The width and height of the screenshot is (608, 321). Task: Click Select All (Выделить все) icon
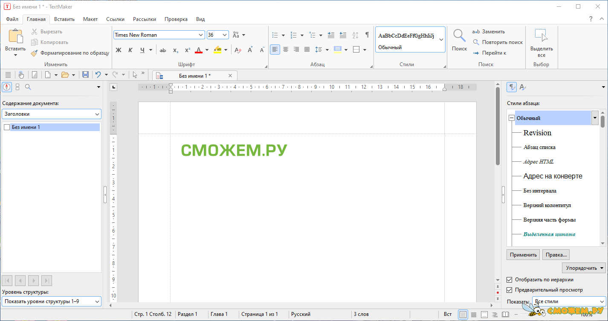541,35
